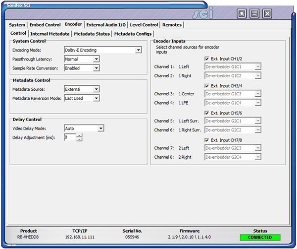Open the Metadata Source dropdown
The width and height of the screenshot is (297, 249).
(x=96, y=89)
